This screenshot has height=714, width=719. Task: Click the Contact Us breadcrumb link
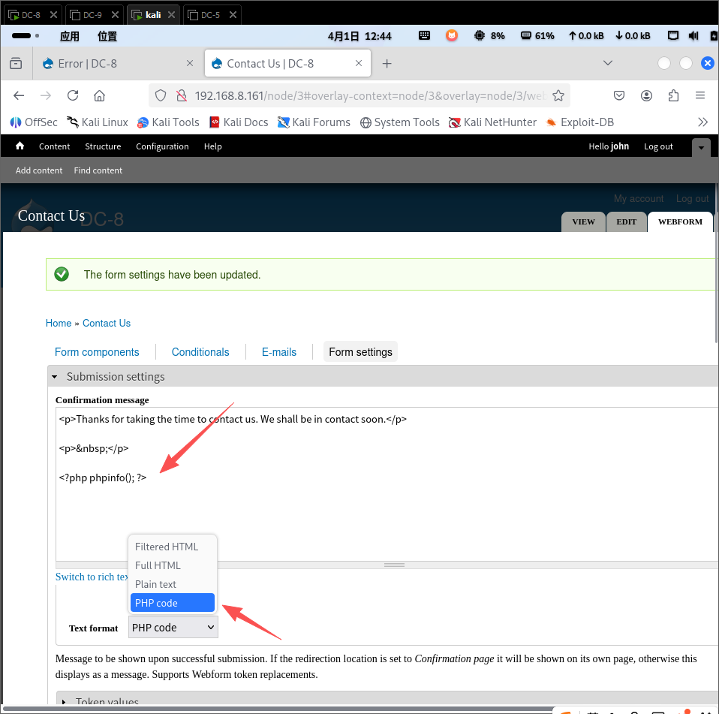click(106, 323)
